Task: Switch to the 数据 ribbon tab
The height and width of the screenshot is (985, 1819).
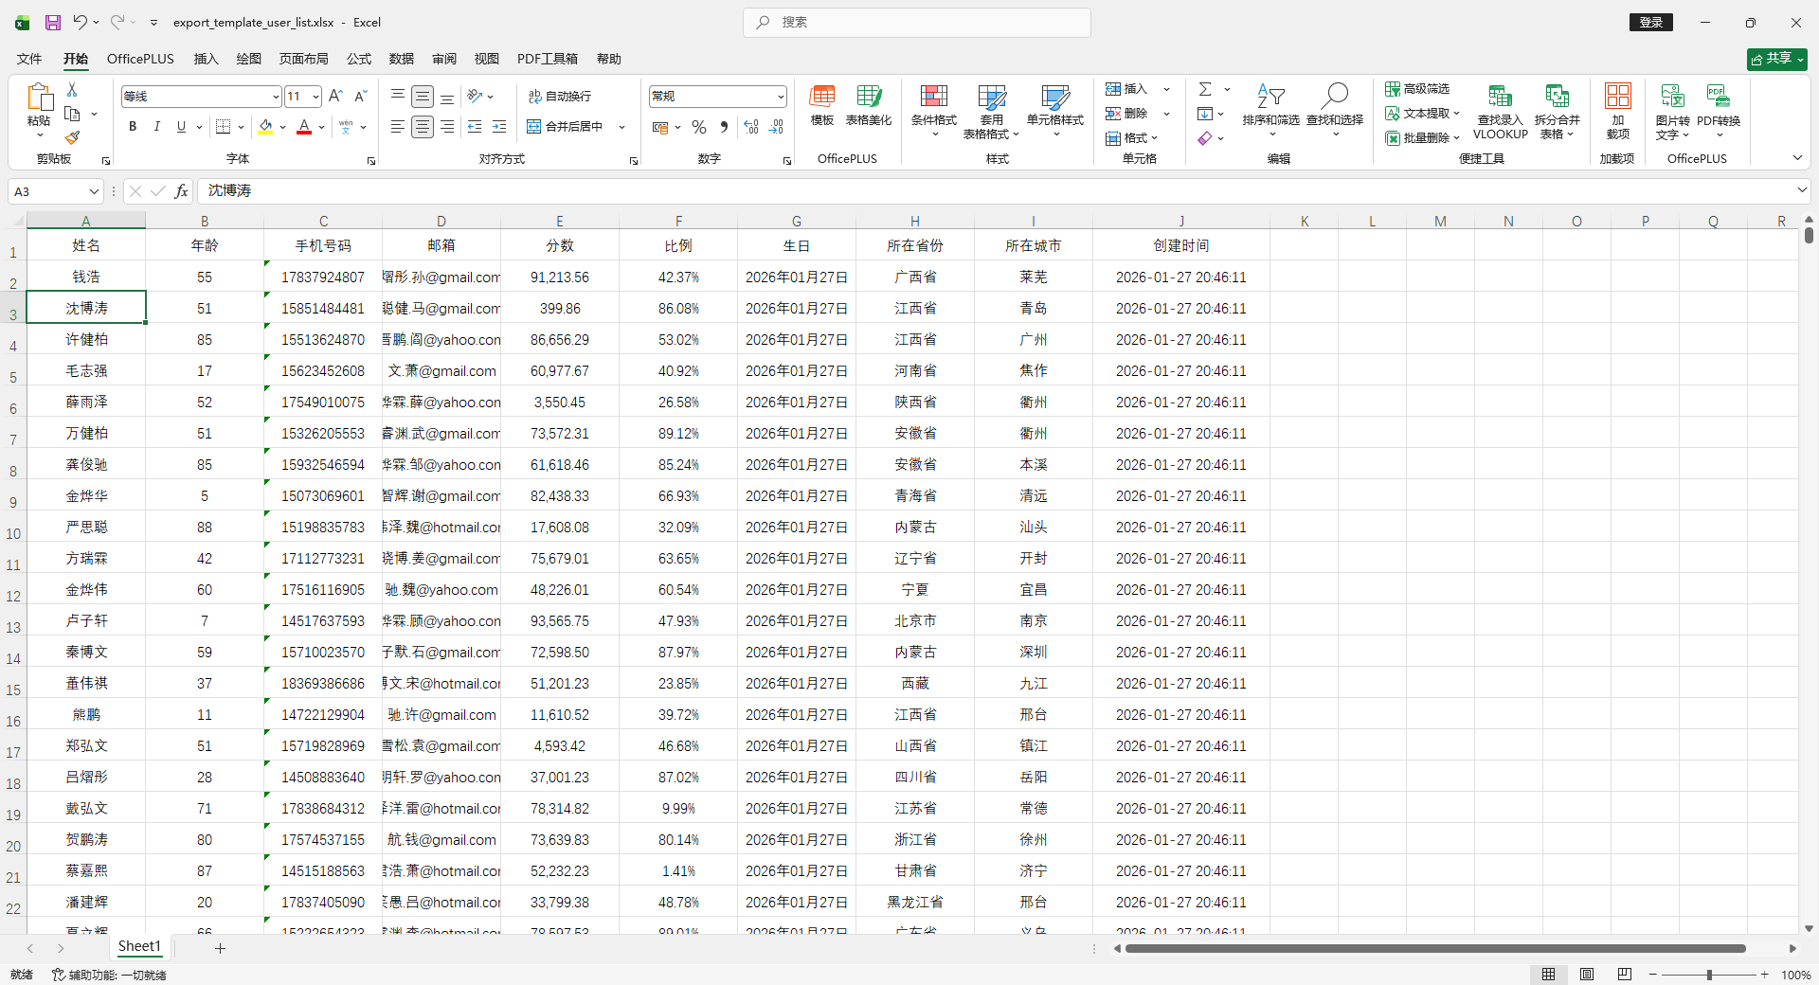Action: 401,59
